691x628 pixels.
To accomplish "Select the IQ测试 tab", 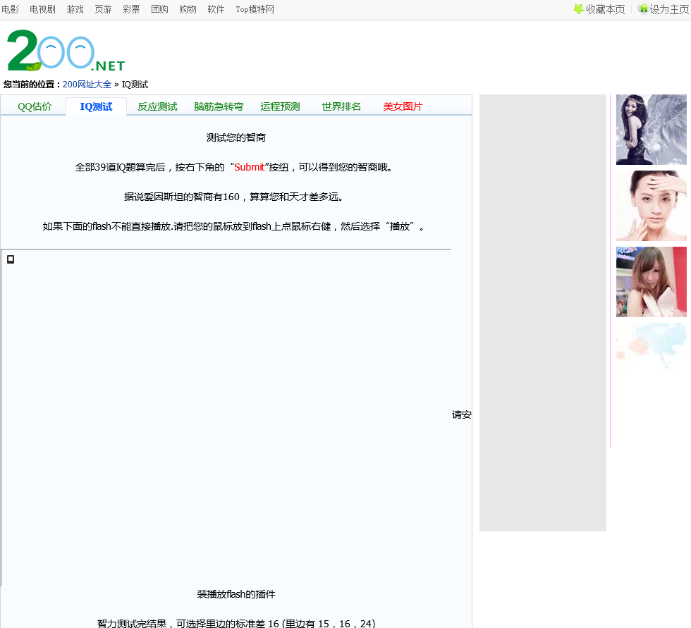I will pyautogui.click(x=96, y=106).
